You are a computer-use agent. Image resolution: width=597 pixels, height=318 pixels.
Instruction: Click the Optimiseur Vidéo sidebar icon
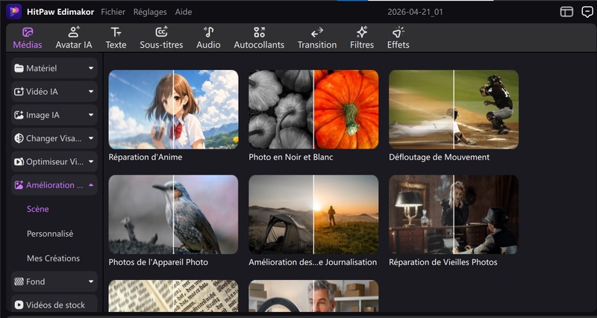19,162
